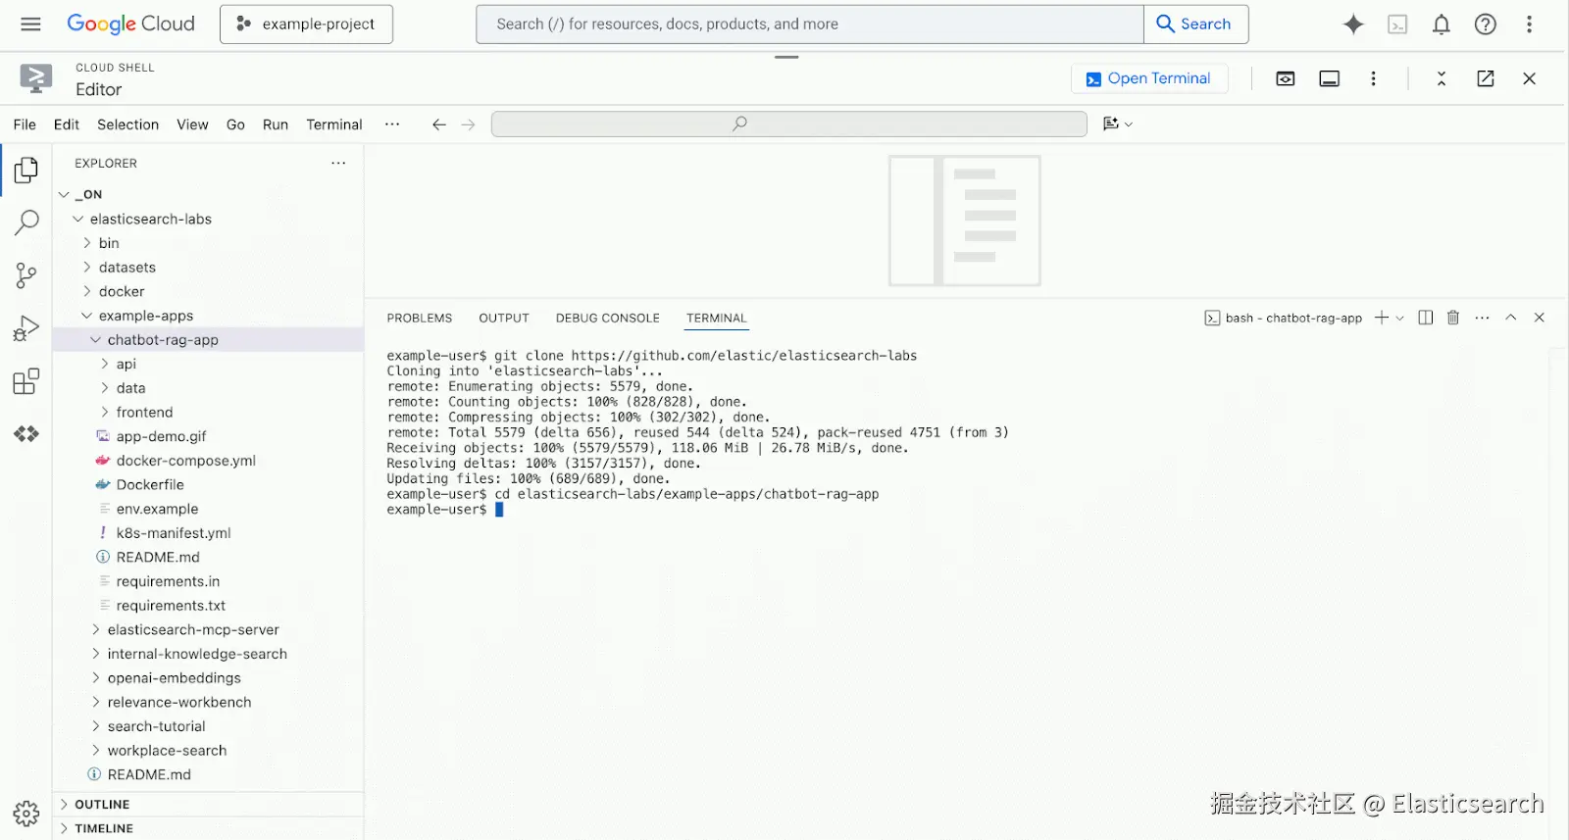The height and width of the screenshot is (840, 1569).
Task: Maximize the terminal panel with up chevron
Action: coord(1511,318)
